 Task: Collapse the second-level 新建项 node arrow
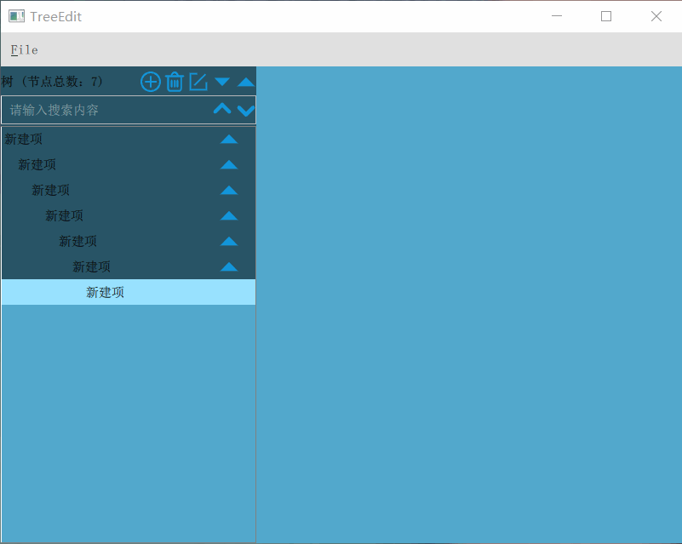click(229, 165)
